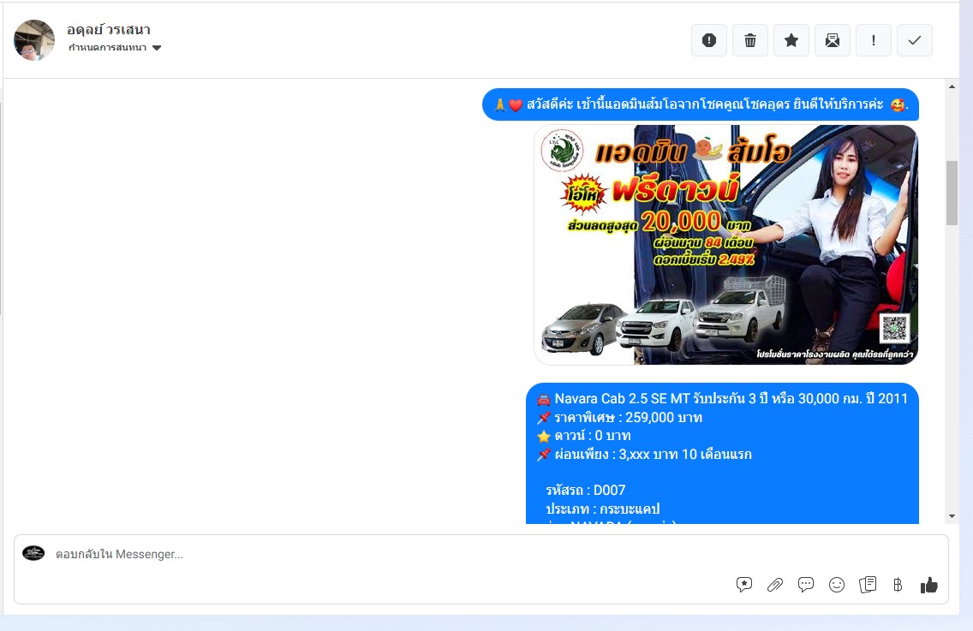Expand กำหนดการสนทนา dropdown
Screen dimensions: 973x631
click(115, 48)
